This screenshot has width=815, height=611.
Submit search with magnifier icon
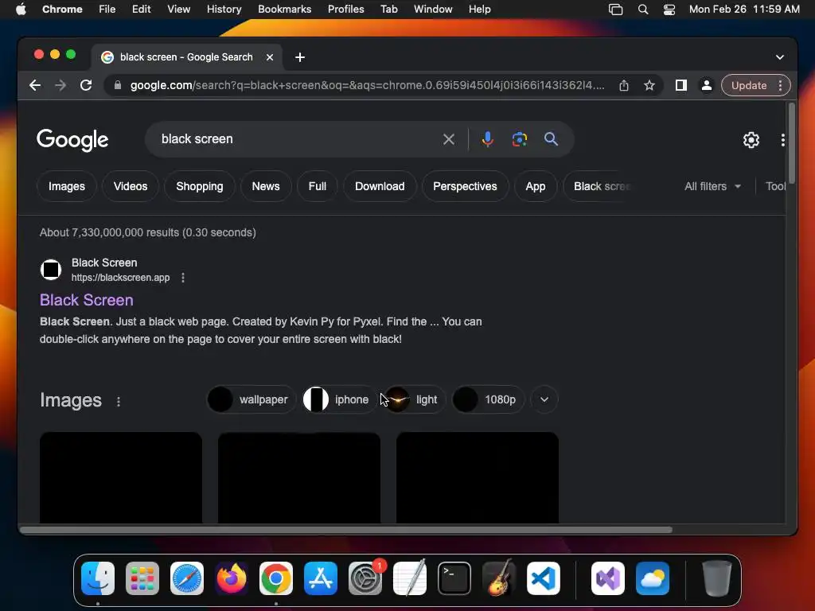click(x=551, y=139)
